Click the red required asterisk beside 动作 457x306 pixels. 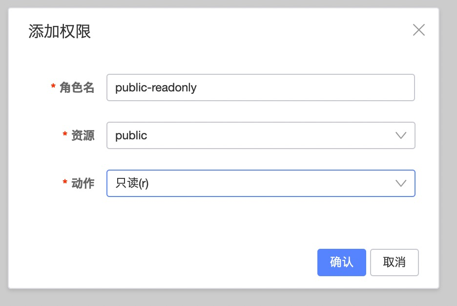click(x=65, y=183)
